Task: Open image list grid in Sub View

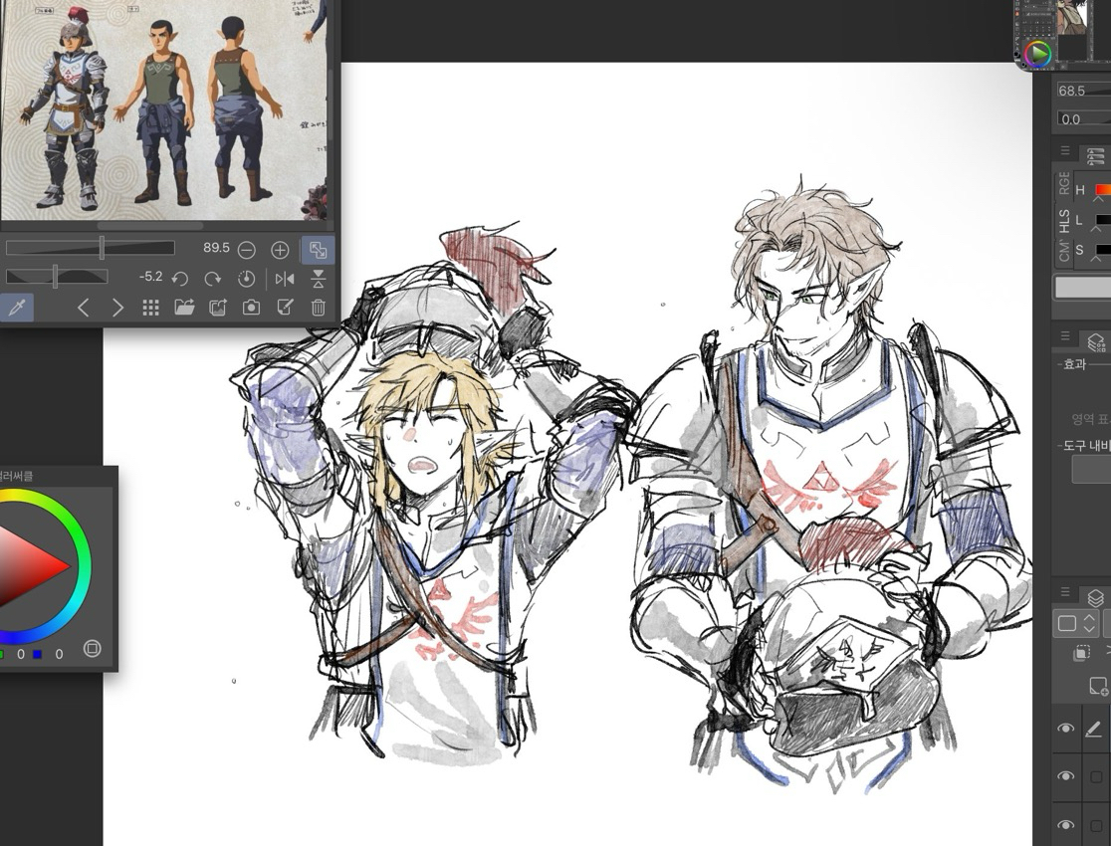Action: click(150, 309)
